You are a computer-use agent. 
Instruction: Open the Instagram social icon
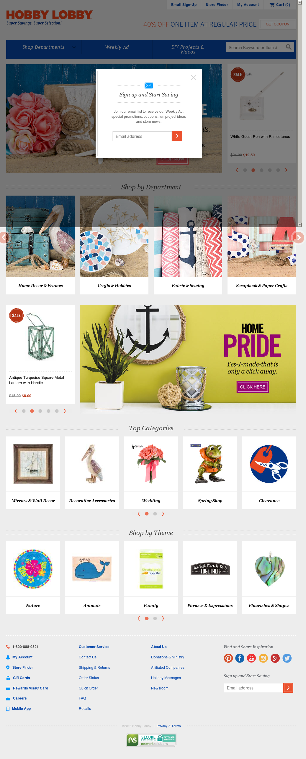pyautogui.click(x=263, y=658)
